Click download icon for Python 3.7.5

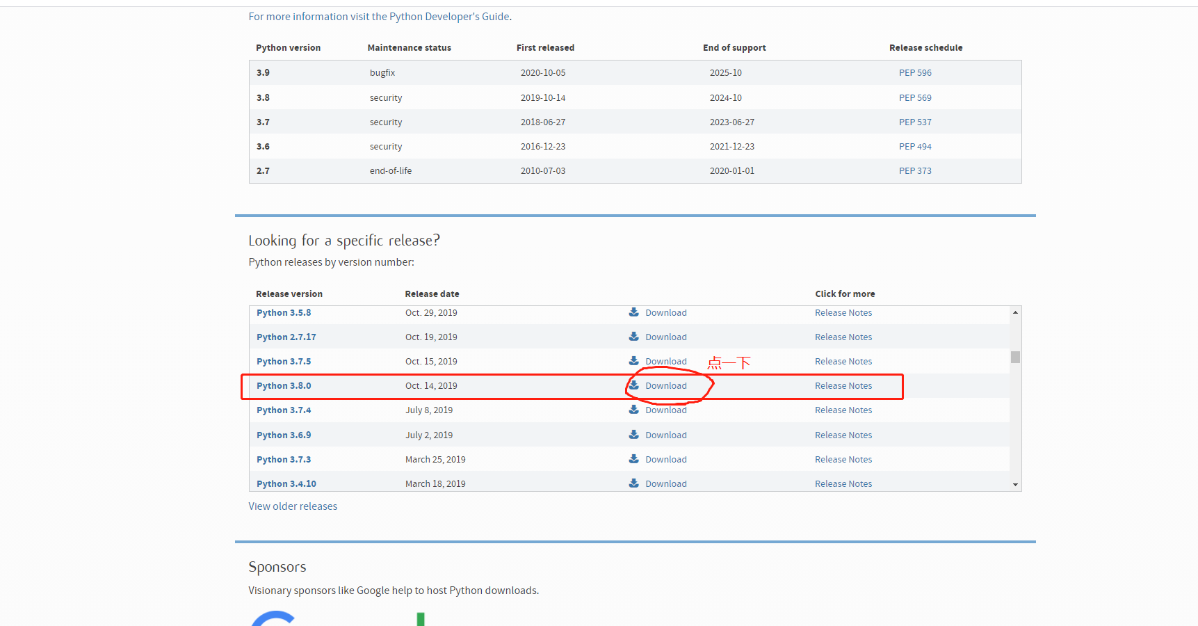pyautogui.click(x=634, y=361)
